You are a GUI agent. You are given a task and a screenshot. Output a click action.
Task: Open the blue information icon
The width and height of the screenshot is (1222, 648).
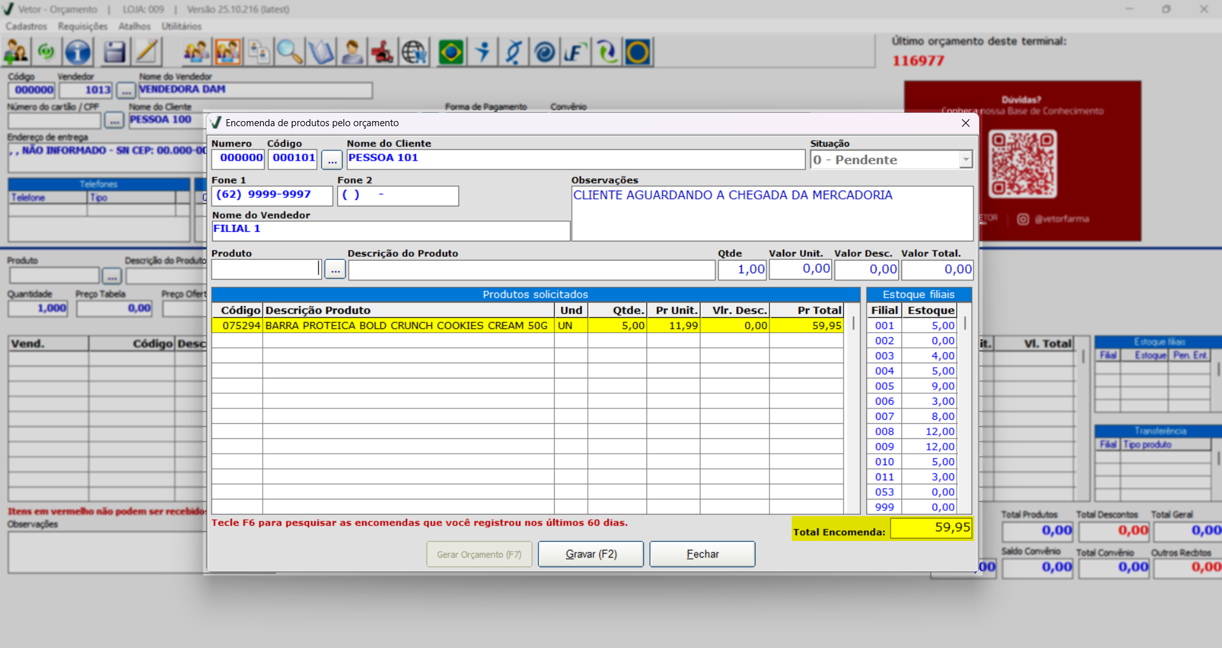[78, 52]
